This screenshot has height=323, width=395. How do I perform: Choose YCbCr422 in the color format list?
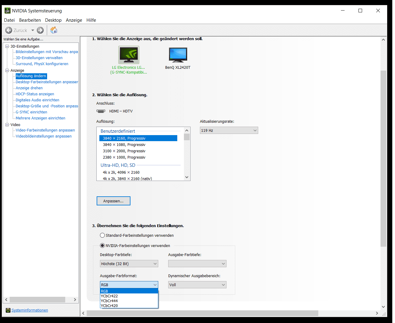(129, 296)
